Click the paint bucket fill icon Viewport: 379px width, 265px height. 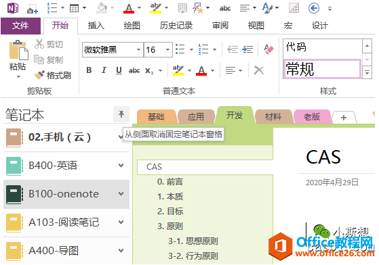[x=102, y=8]
